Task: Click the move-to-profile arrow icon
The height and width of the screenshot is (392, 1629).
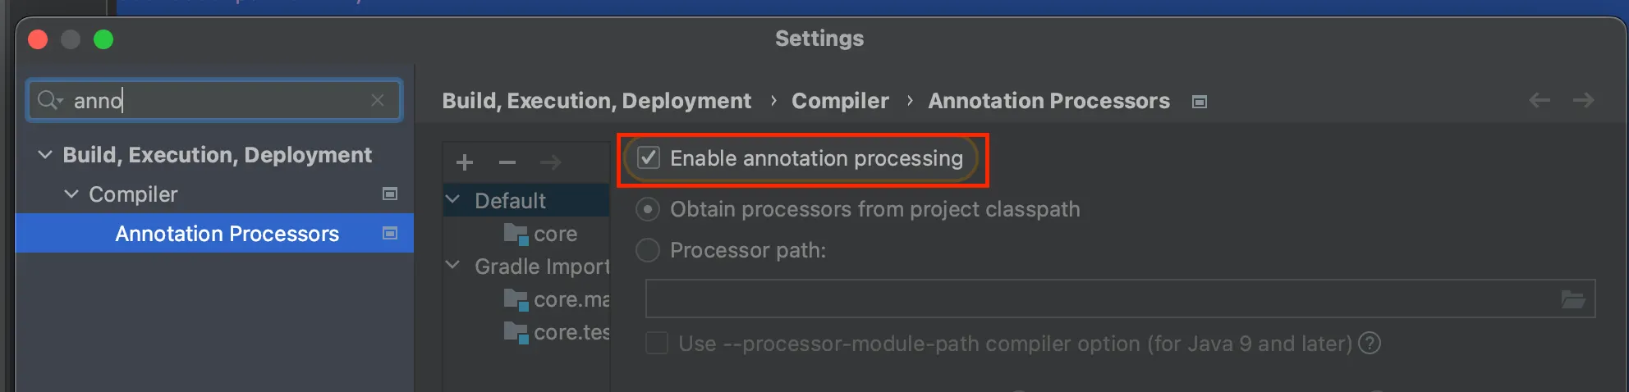Action: coord(550,162)
